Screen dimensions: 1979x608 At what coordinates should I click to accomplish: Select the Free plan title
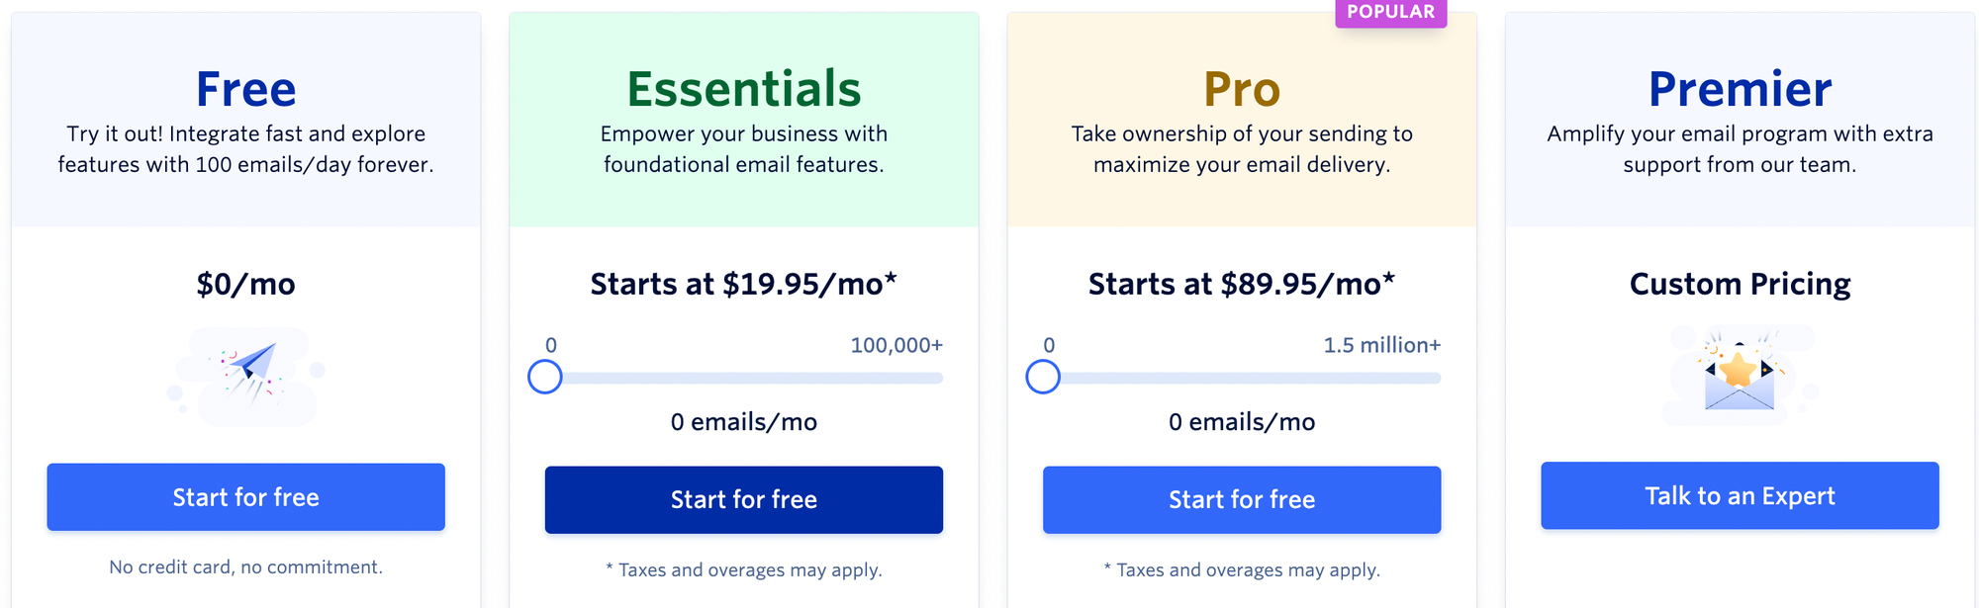pyautogui.click(x=244, y=88)
